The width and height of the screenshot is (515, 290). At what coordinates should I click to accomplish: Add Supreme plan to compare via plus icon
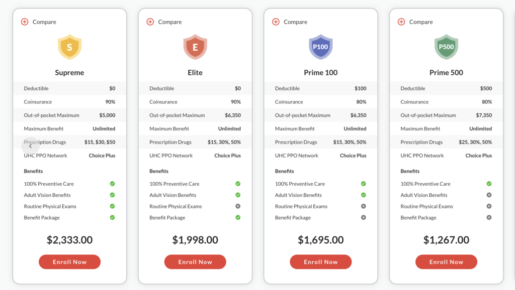tap(25, 22)
